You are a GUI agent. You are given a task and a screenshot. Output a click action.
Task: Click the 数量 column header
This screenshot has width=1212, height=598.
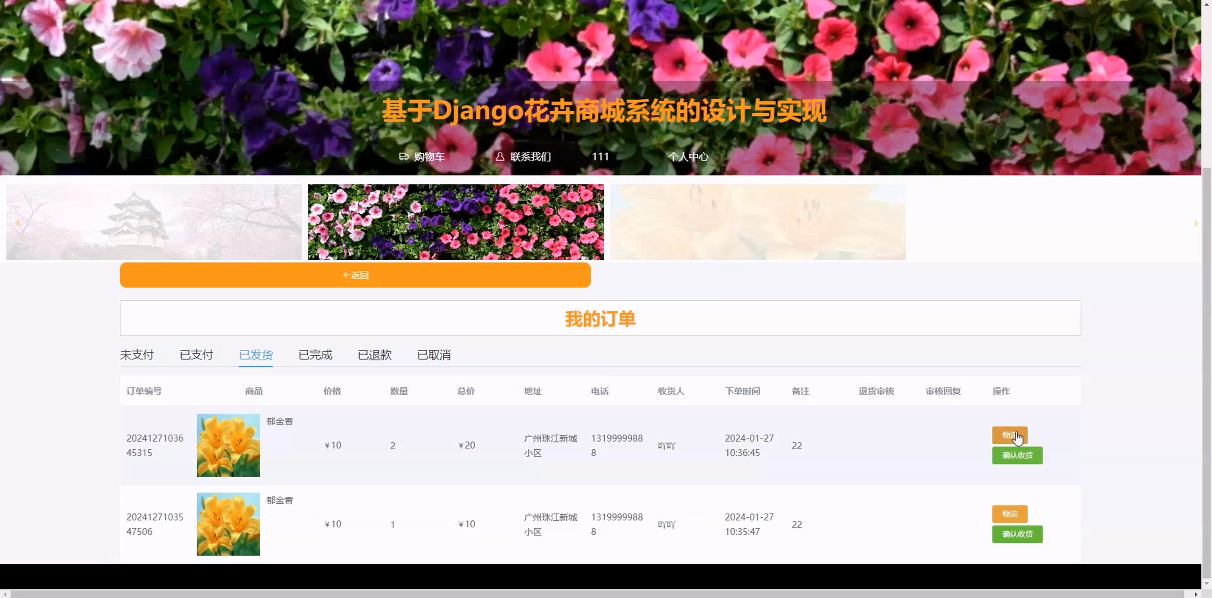pyautogui.click(x=399, y=391)
